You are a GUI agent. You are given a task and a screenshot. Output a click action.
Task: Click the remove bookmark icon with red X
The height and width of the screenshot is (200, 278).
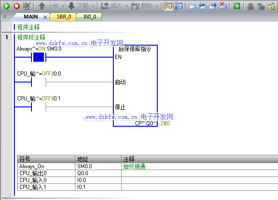coord(223,6)
